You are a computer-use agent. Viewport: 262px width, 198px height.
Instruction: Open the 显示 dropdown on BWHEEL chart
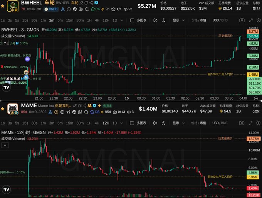(x=179, y=20)
